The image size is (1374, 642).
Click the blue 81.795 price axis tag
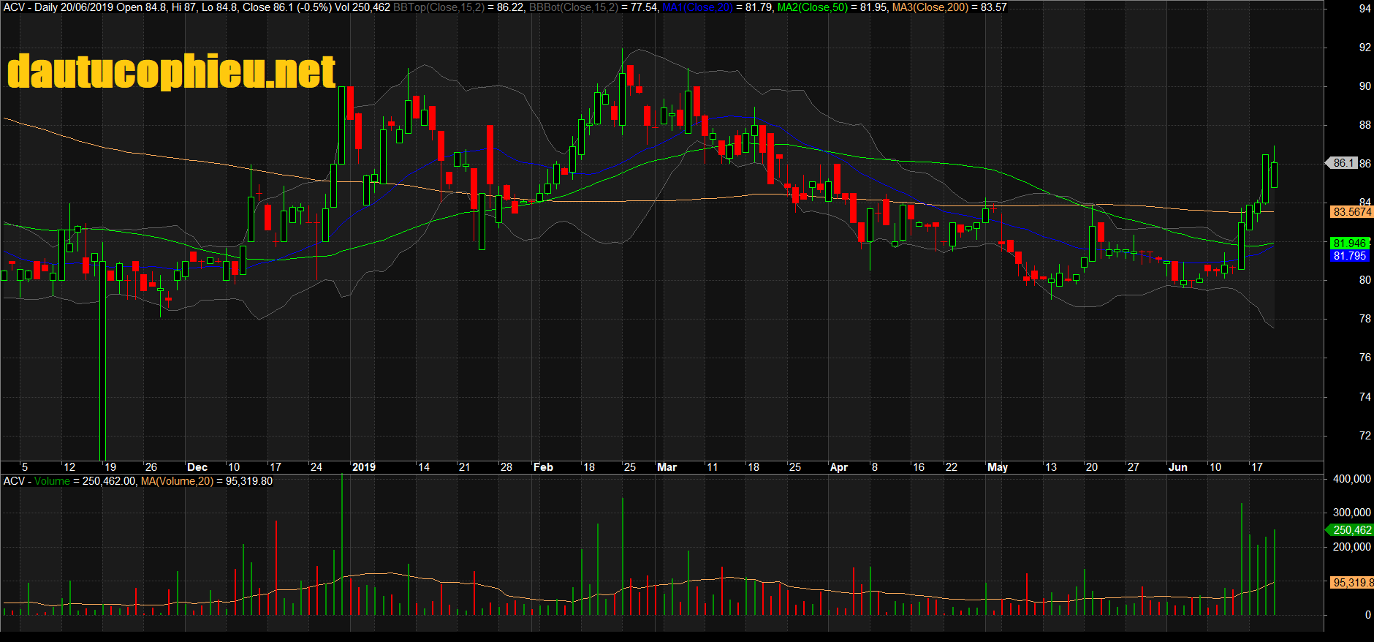pyautogui.click(x=1349, y=256)
